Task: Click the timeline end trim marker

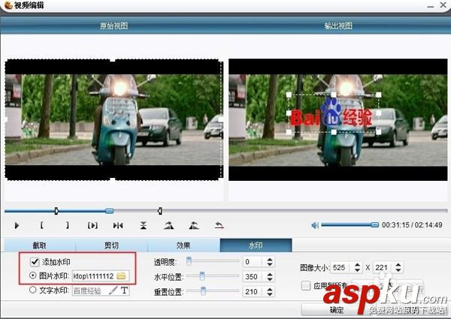Action: coord(159,211)
